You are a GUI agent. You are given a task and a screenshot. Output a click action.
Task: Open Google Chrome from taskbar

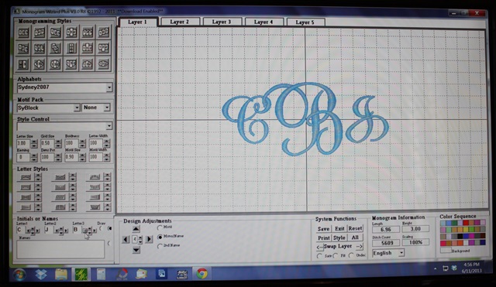[201, 273]
